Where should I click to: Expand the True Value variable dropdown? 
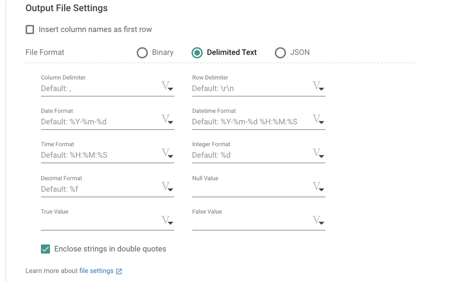click(x=167, y=220)
